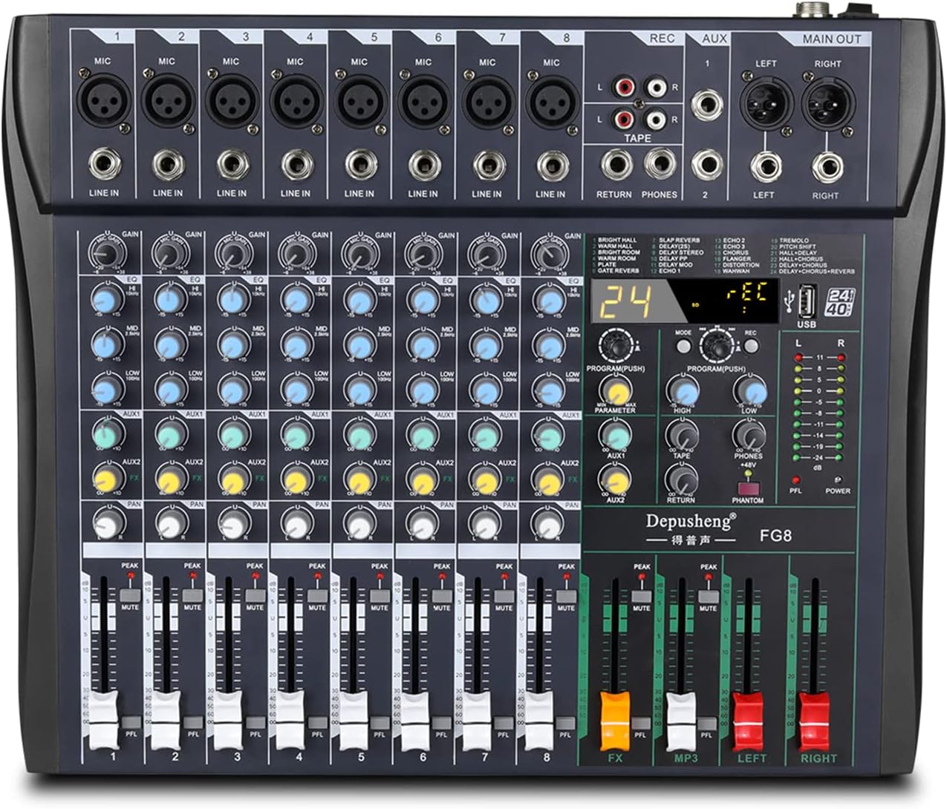Select the RETURN input jack
This screenshot has height=809, width=947.
point(616,165)
